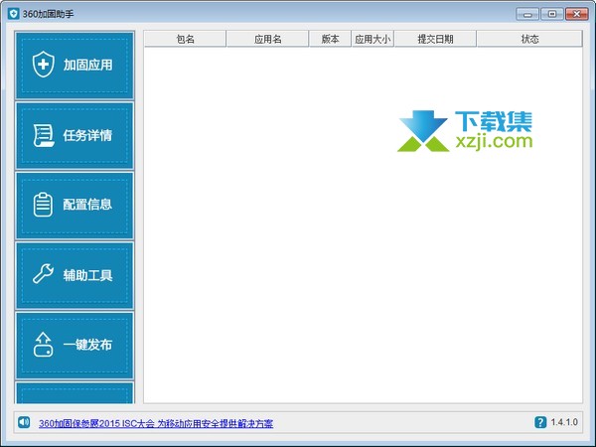Maximize the 360加固助手 window

(552, 15)
